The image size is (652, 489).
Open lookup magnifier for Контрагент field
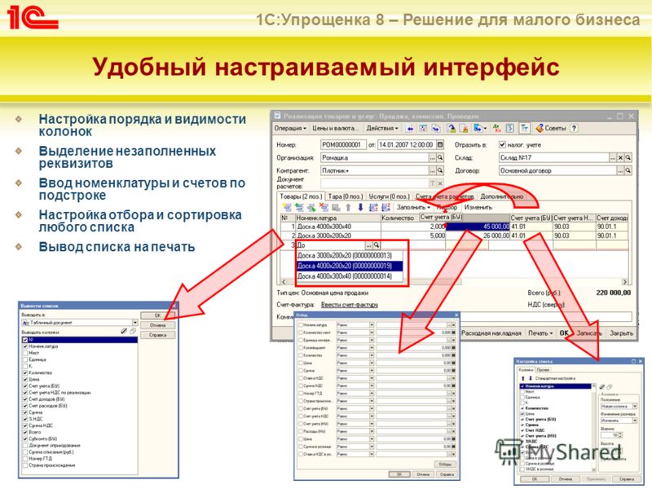(x=440, y=170)
